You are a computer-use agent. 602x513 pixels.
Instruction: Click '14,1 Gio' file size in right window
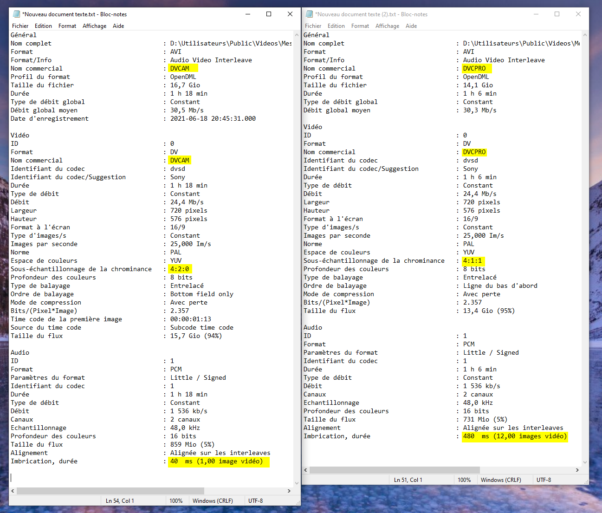tap(478, 85)
